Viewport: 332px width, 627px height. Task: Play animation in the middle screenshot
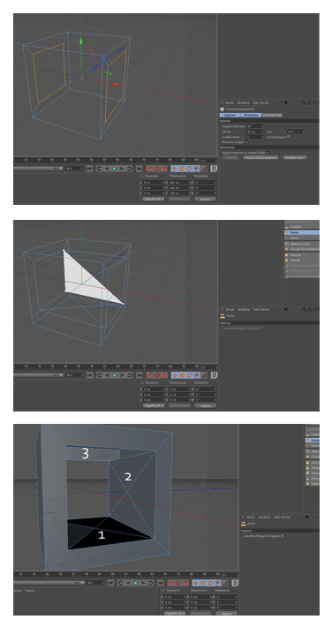115,375
